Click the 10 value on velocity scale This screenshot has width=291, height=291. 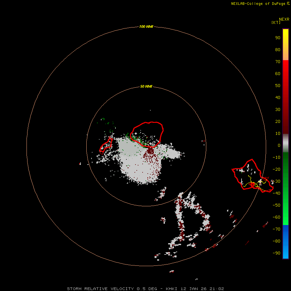(278, 134)
